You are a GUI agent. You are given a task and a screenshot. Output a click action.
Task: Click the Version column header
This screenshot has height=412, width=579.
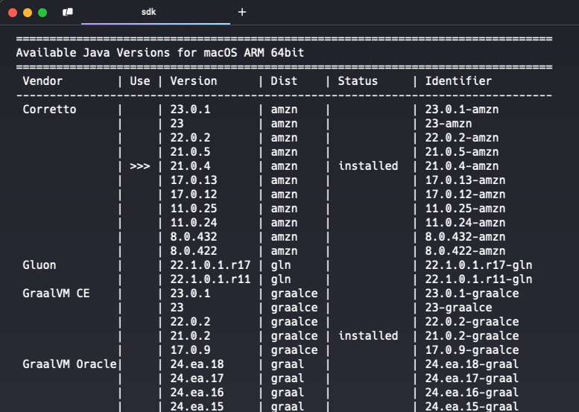194,81
